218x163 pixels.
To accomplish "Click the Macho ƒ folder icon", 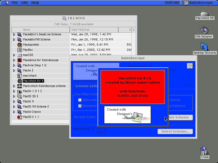I will click(x=19, y=70).
